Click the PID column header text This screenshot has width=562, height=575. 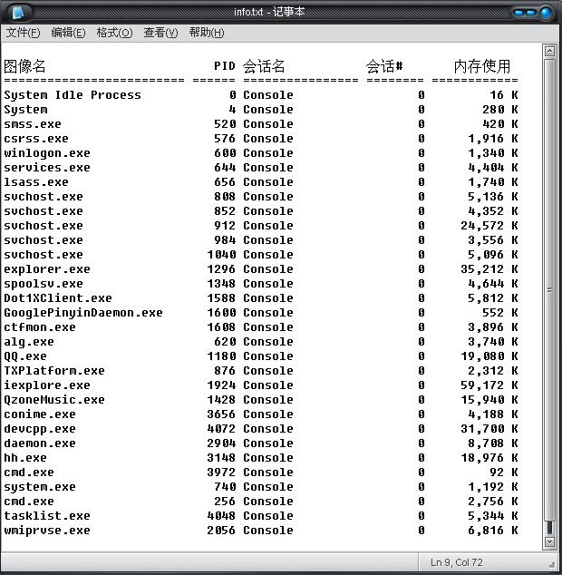point(225,66)
